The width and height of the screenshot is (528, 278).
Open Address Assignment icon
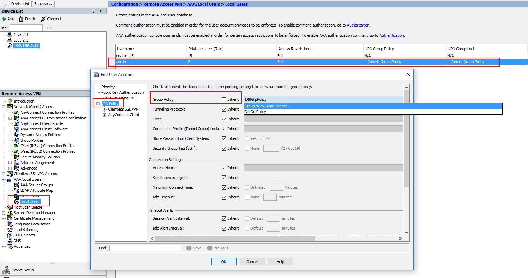pyautogui.click(x=16, y=163)
